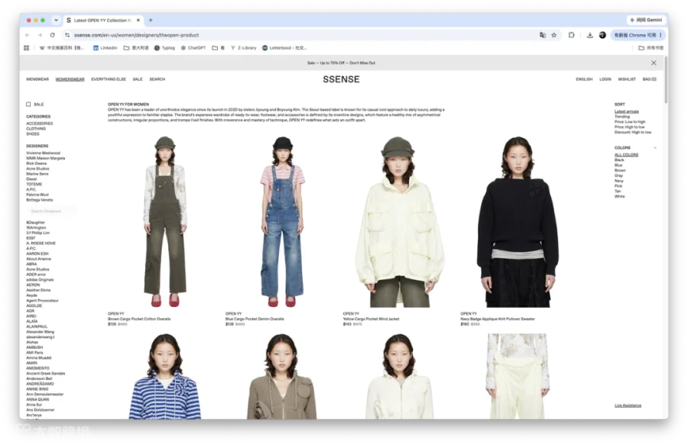Select the ALL COLORS filter
Screen dimensions: 688x445
click(626, 155)
